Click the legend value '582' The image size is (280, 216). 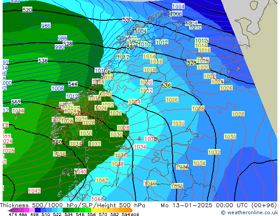[x=114, y=214]
